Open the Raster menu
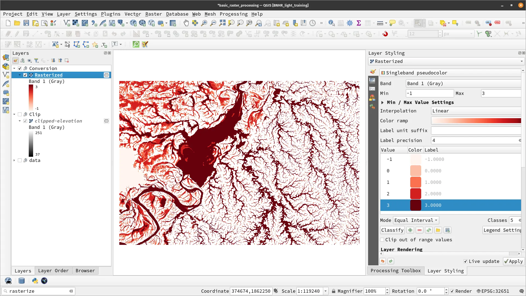Screen dimensions: 526x296 [x=153, y=14]
